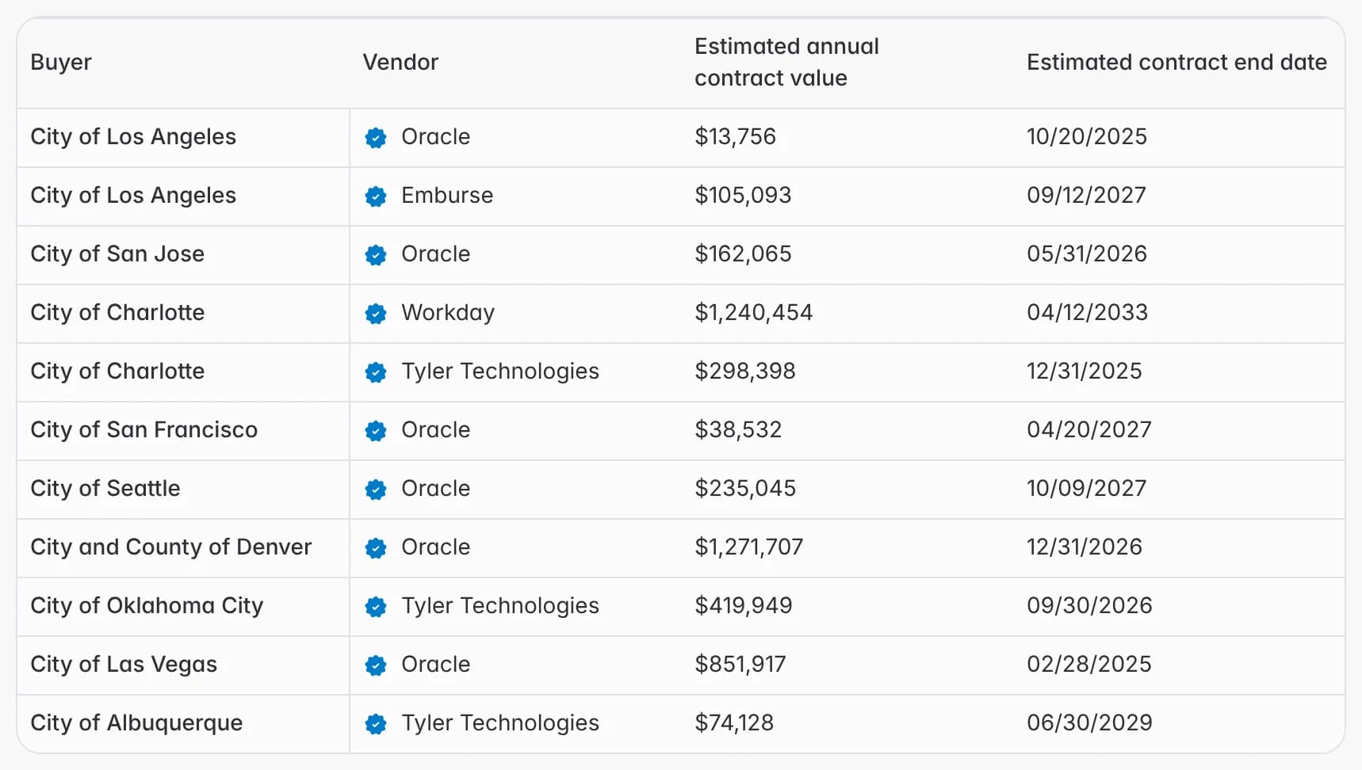Image resolution: width=1362 pixels, height=770 pixels.
Task: Click the 02/28/2025 end date
Action: (x=1088, y=664)
